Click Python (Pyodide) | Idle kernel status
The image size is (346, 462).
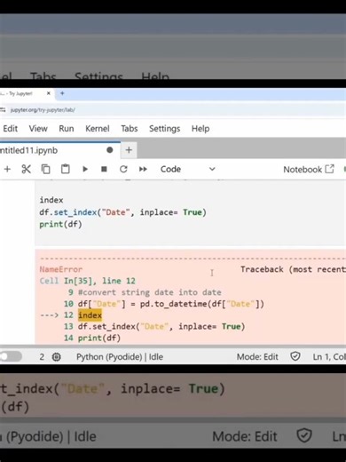(120, 357)
